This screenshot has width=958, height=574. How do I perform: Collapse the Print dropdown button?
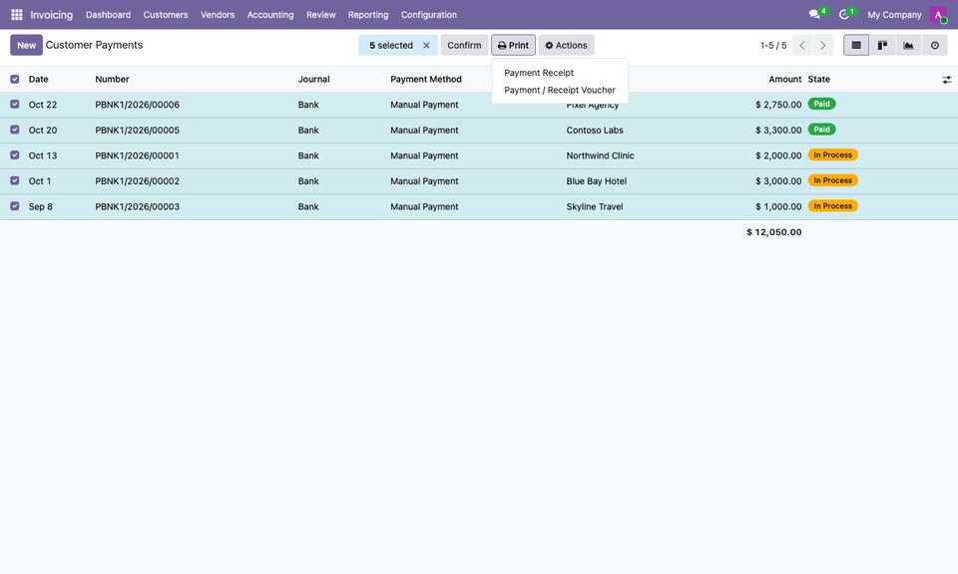(513, 45)
